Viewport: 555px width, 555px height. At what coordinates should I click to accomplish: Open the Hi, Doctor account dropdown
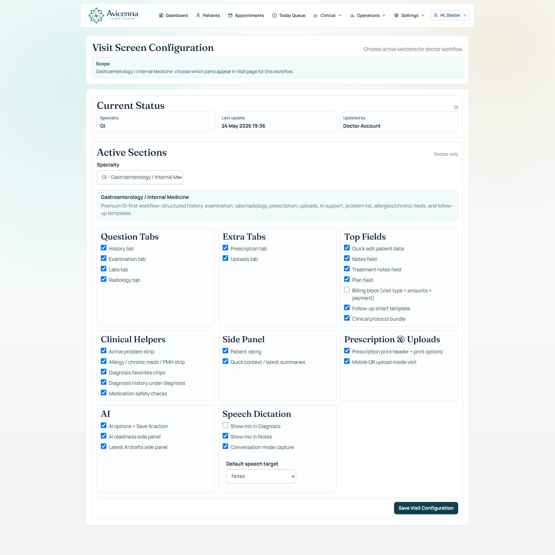(450, 15)
